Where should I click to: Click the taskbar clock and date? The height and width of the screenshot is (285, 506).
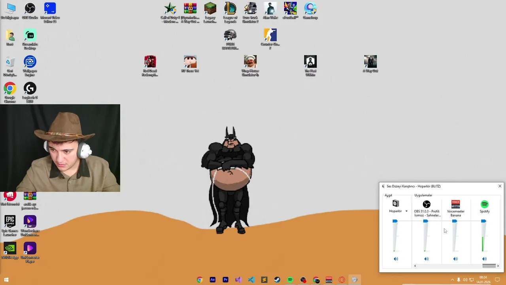(483, 280)
